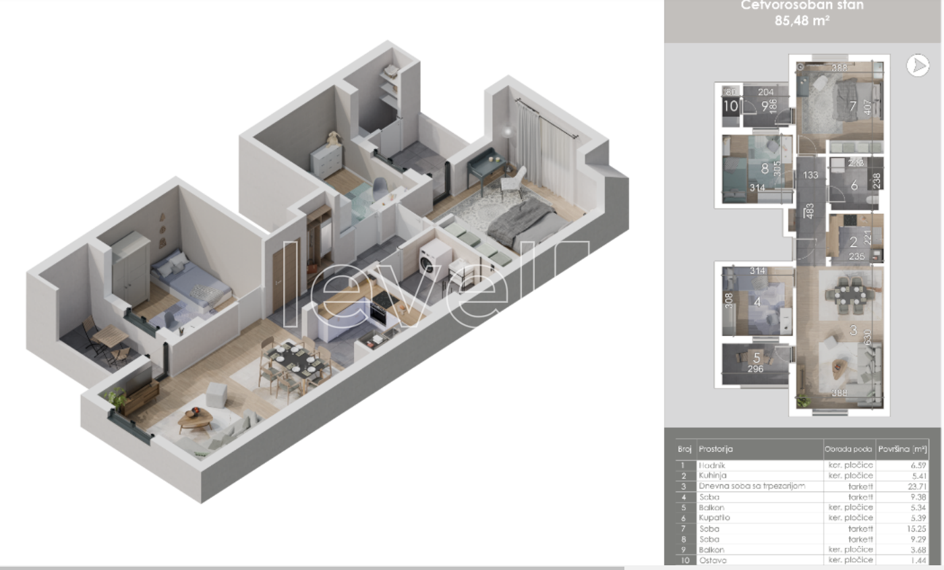Click the Površina column header
Screen dimensions: 944x570
pyautogui.click(x=902, y=449)
